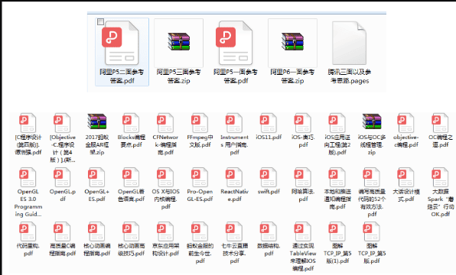456x275 pixels.
Task: Click the Pro-OpenGL-ES.pdf file name
Action: (x=200, y=195)
